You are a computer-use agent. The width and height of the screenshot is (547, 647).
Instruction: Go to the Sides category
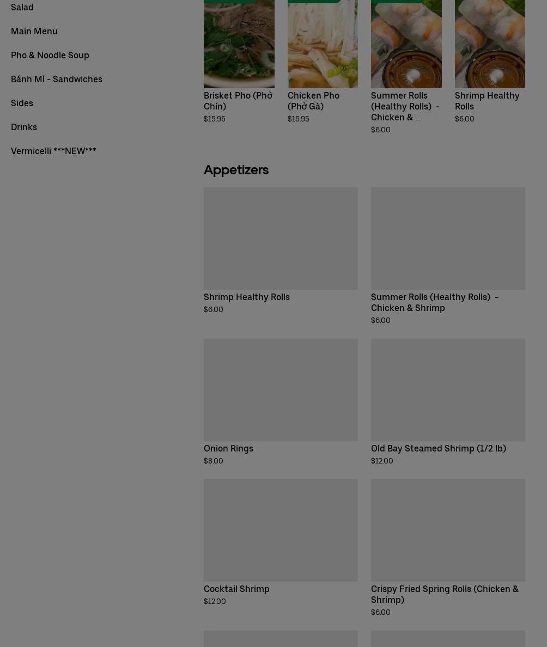click(x=22, y=103)
